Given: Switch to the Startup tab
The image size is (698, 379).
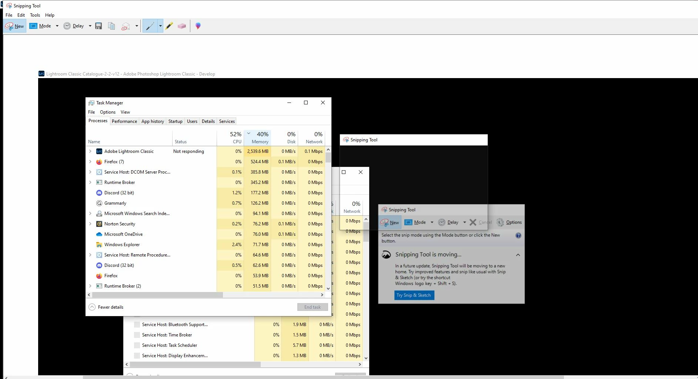Looking at the screenshot, I should pyautogui.click(x=176, y=121).
